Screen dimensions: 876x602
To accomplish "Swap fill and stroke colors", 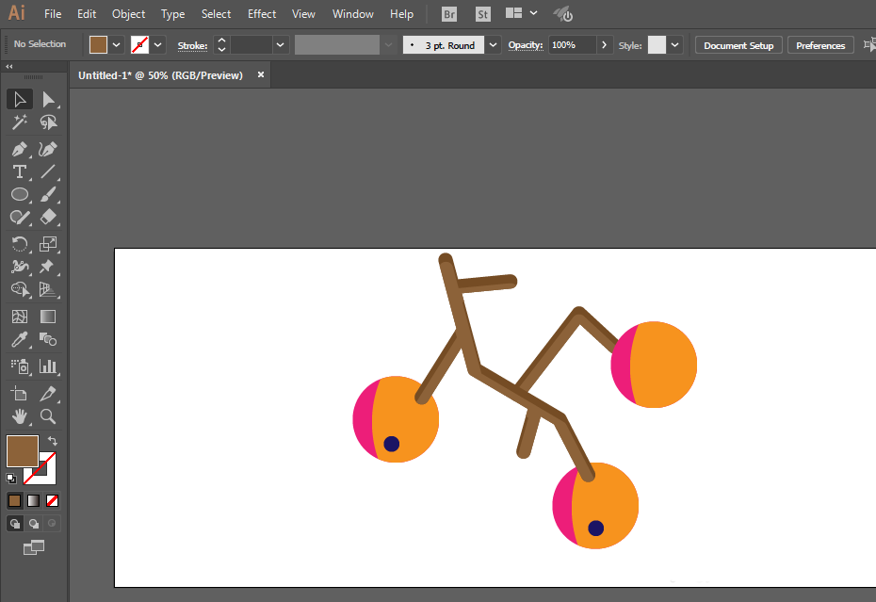I will [x=53, y=441].
